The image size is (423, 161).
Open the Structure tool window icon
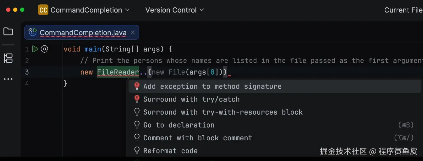tap(8, 58)
